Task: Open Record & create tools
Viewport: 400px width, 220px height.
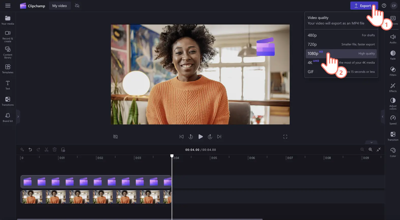Action: [8, 36]
